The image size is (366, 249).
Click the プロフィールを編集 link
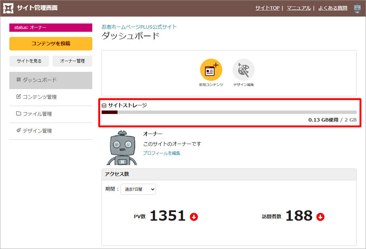tap(161, 153)
